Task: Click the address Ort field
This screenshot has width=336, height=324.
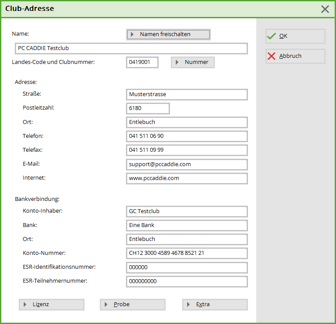Action: click(187, 122)
